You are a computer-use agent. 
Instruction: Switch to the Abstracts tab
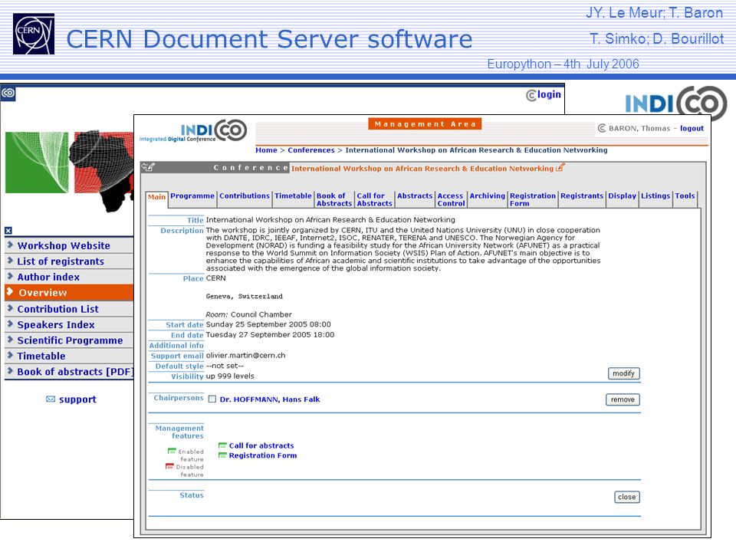pos(415,195)
